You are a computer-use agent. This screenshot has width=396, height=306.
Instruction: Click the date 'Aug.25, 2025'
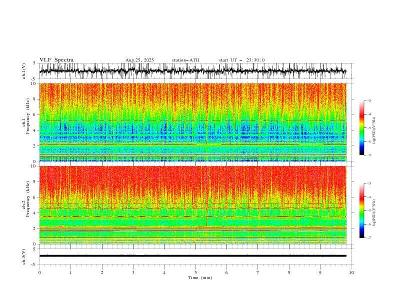pyautogui.click(x=139, y=60)
